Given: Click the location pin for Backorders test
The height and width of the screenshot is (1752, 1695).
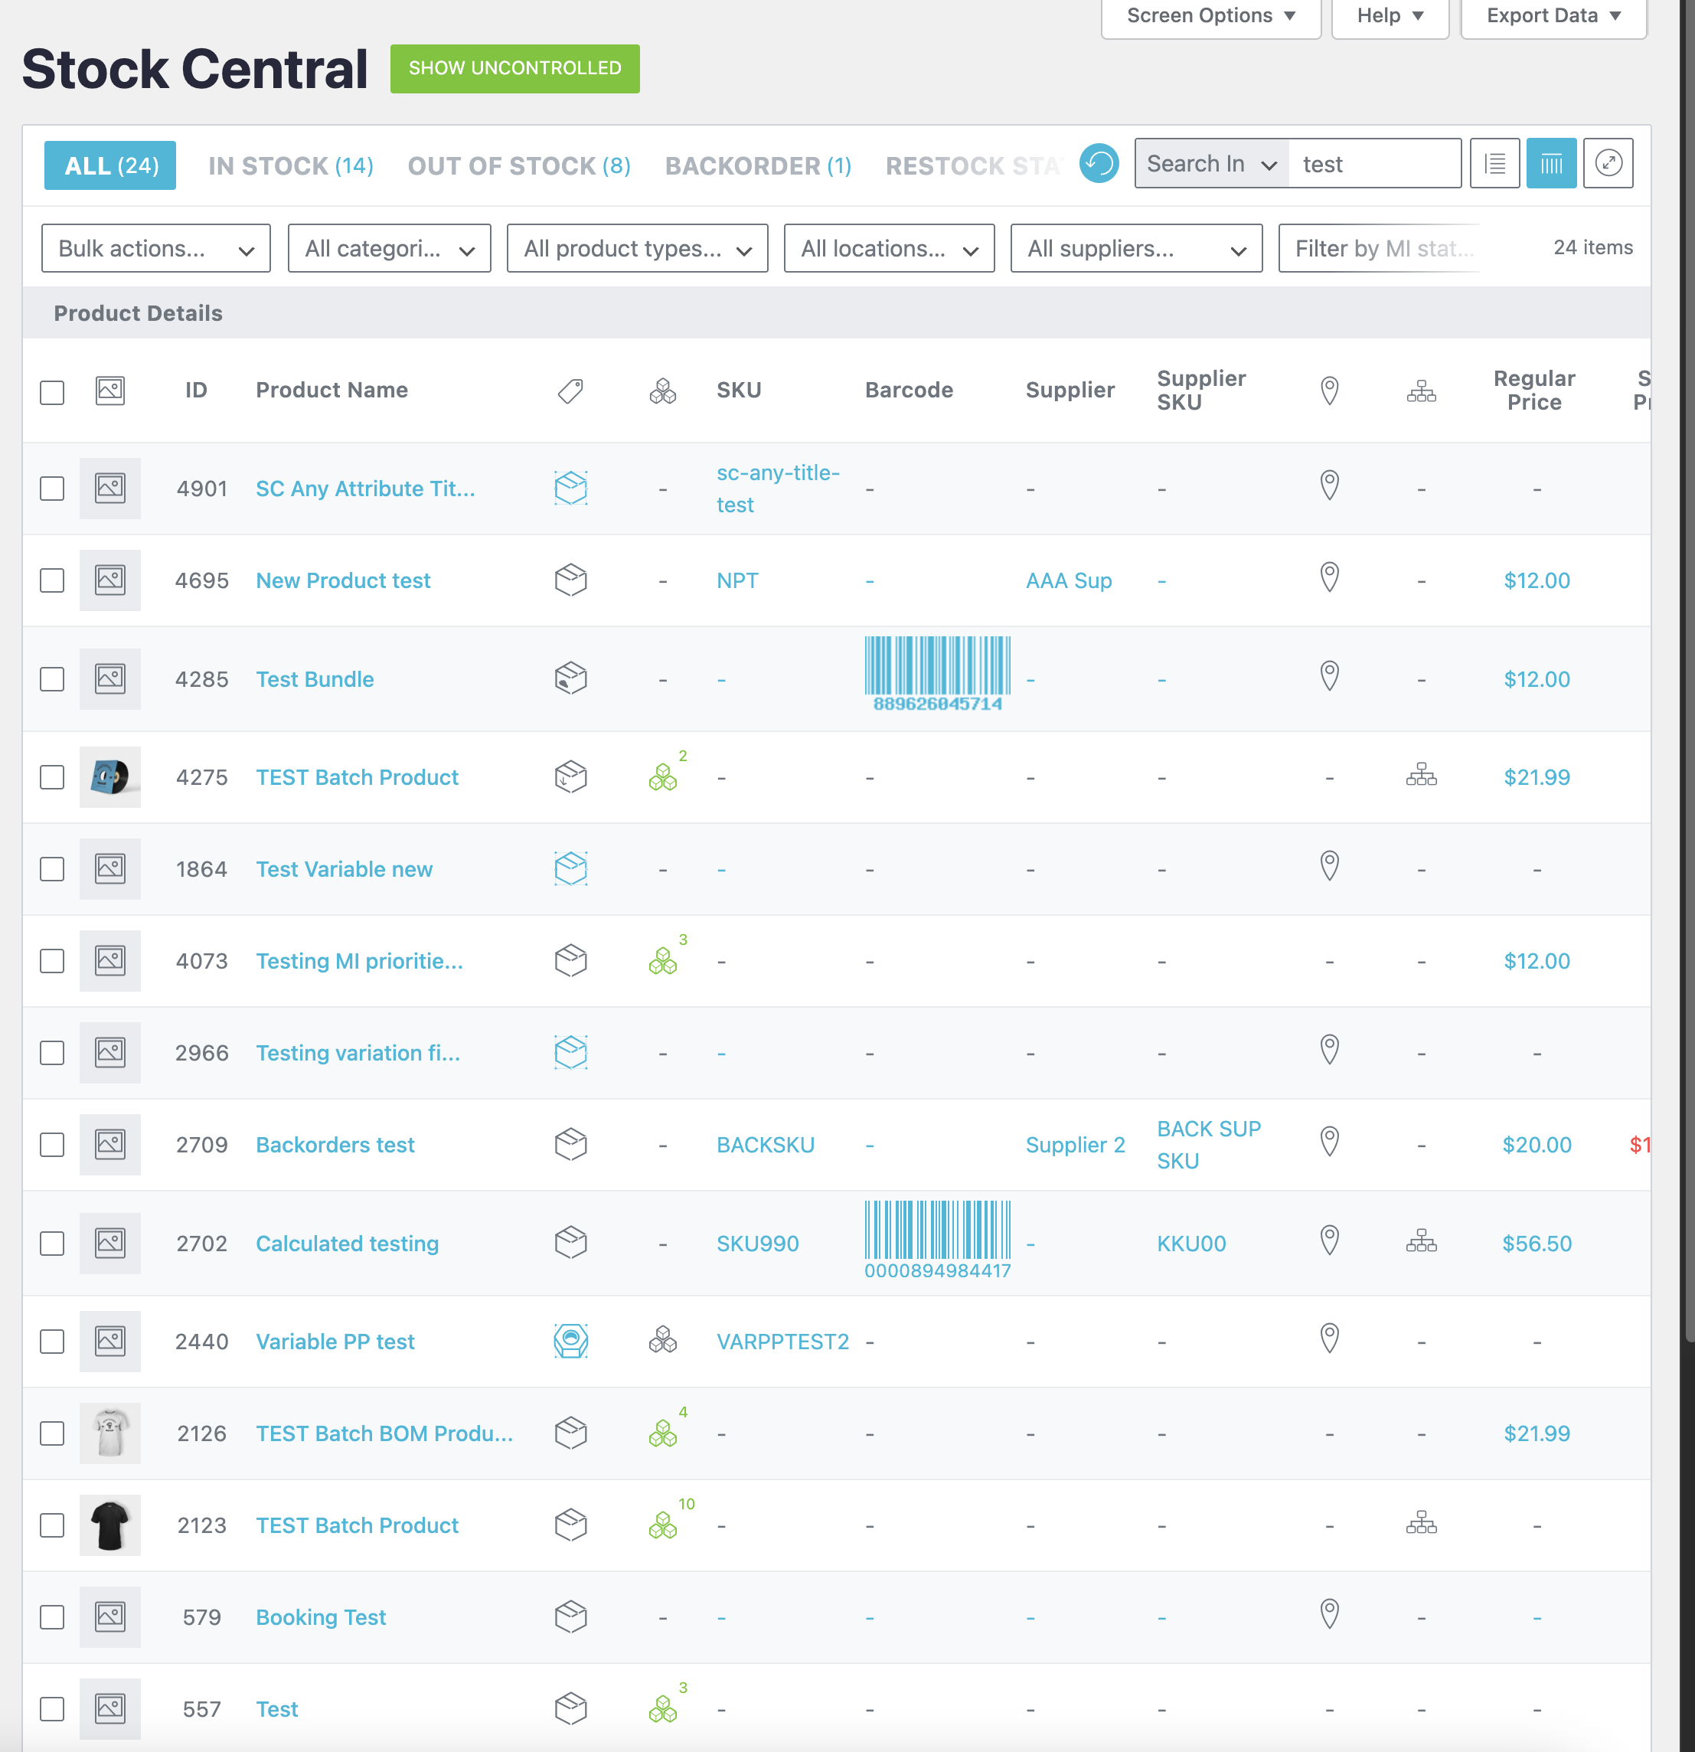Looking at the screenshot, I should coord(1330,1142).
